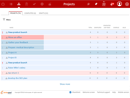This screenshot has height=98, width=130.
Task: Open the clipboard checklist icon
Action: pyautogui.click(x=27, y=4)
